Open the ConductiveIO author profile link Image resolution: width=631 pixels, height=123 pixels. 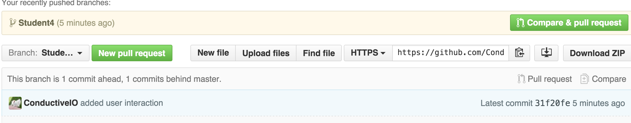pyautogui.click(x=51, y=103)
